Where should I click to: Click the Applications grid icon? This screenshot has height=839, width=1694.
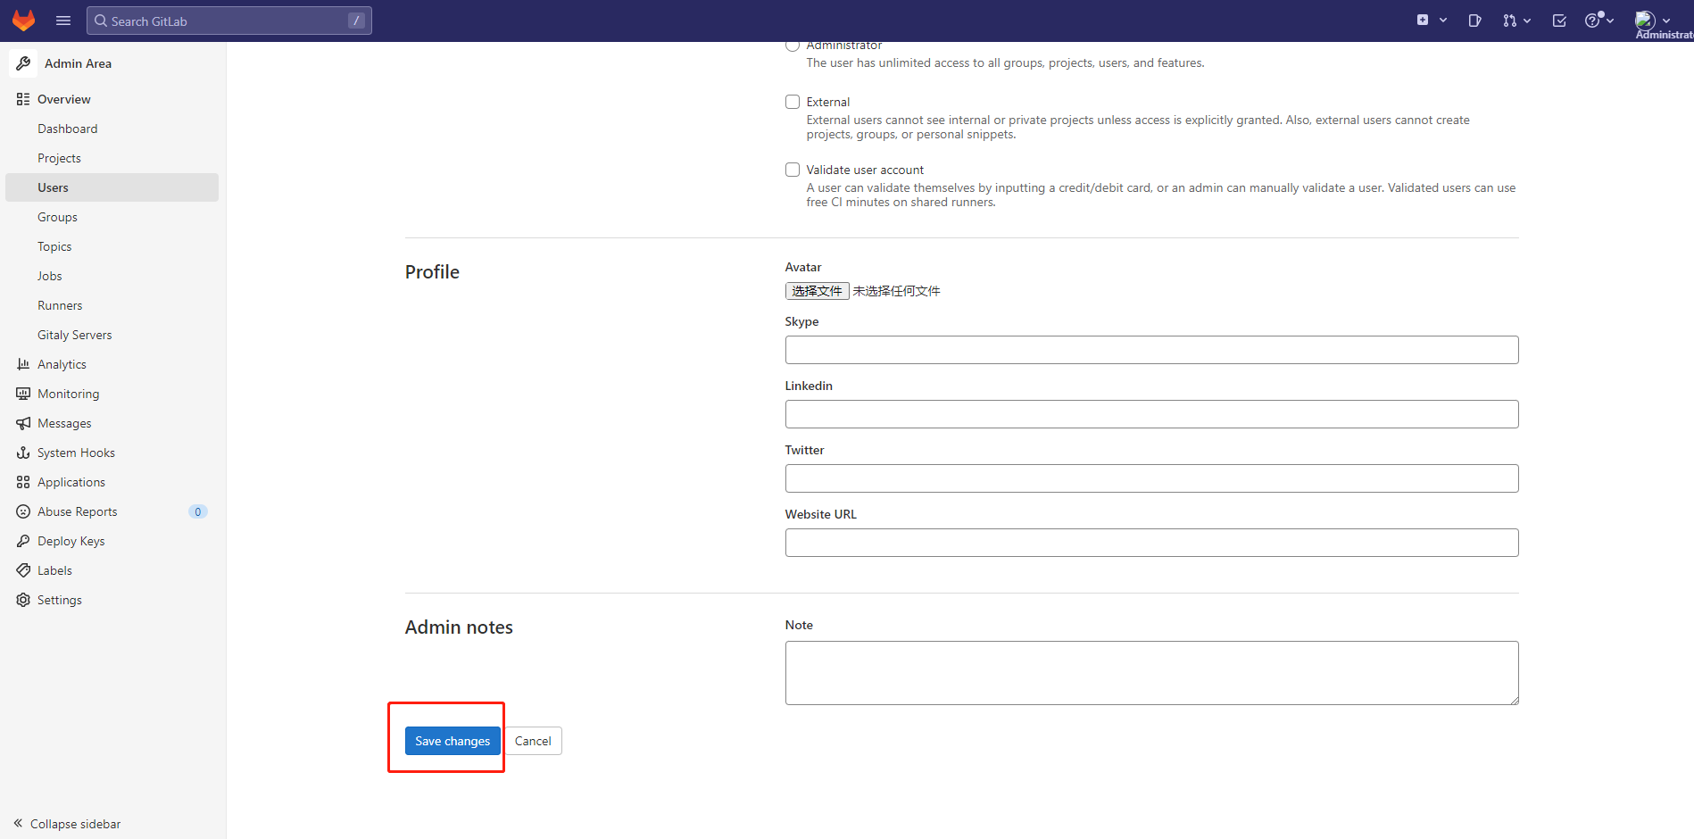tap(23, 482)
